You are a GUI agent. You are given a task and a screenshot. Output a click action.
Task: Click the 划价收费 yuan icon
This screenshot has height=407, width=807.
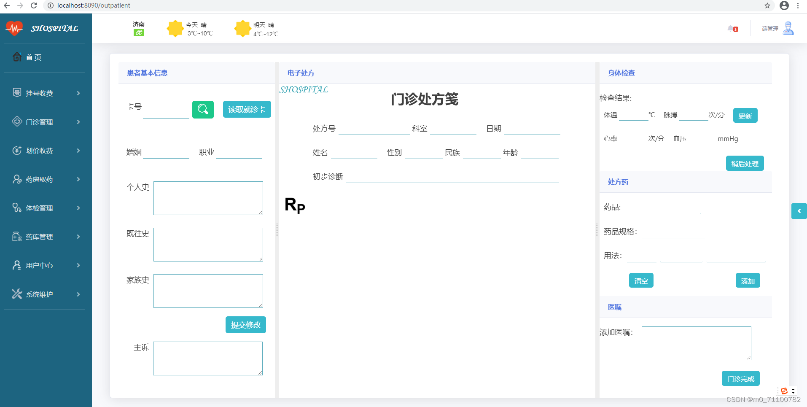(x=17, y=150)
